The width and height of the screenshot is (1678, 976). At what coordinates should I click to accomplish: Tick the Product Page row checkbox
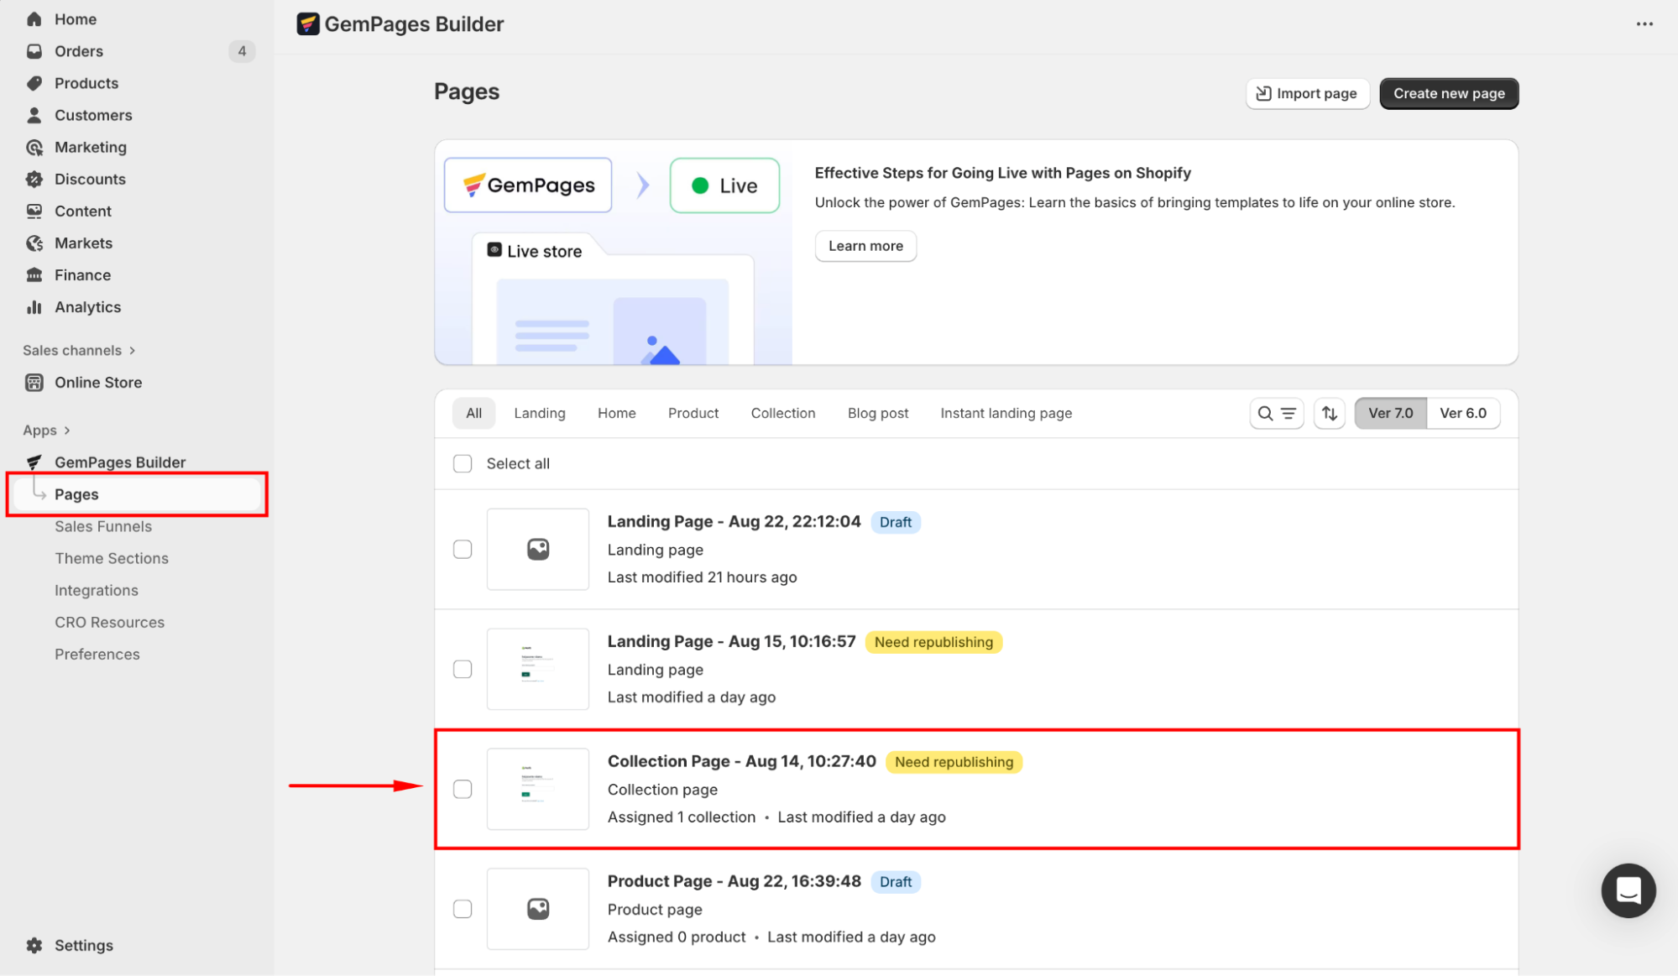tap(463, 909)
